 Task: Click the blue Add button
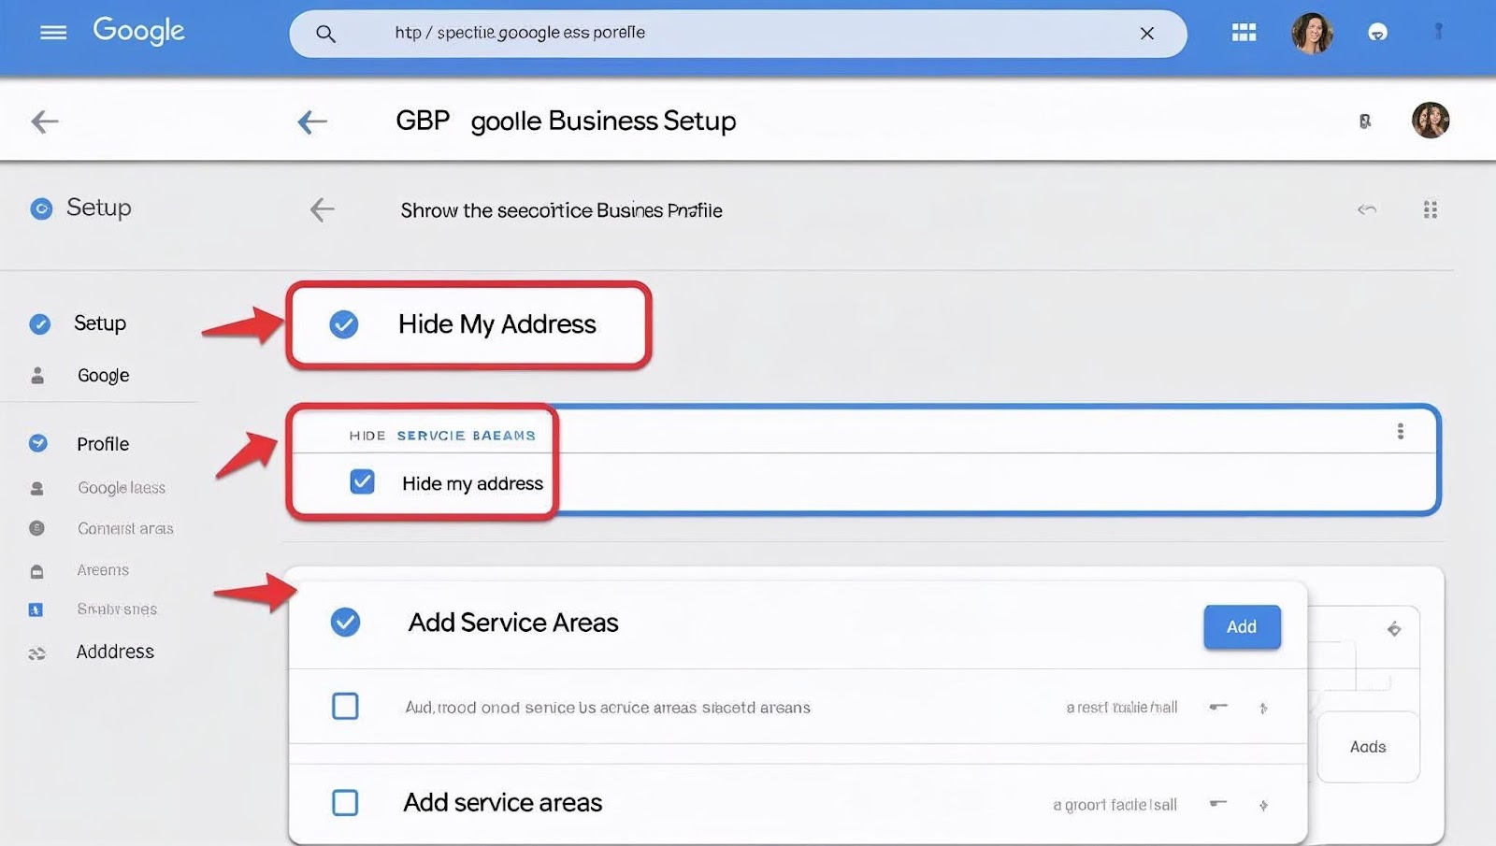point(1241,627)
